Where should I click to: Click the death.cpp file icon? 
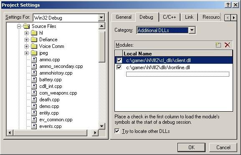tap(34, 100)
